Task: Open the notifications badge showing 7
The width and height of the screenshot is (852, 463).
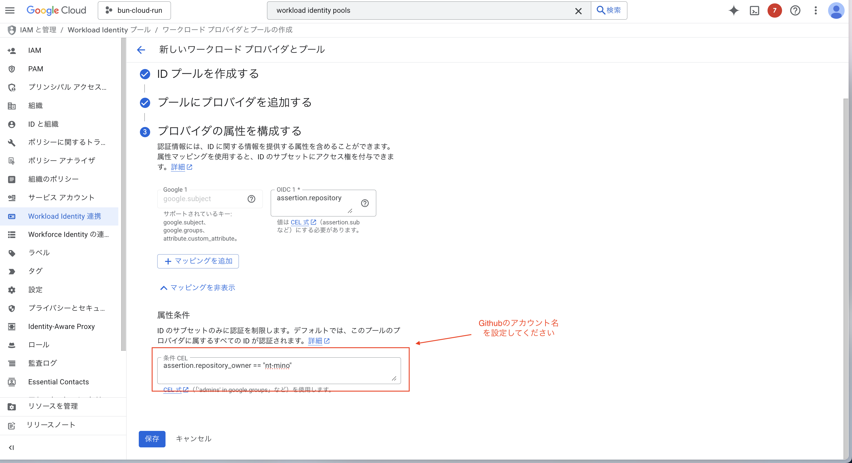Action: pos(774,11)
